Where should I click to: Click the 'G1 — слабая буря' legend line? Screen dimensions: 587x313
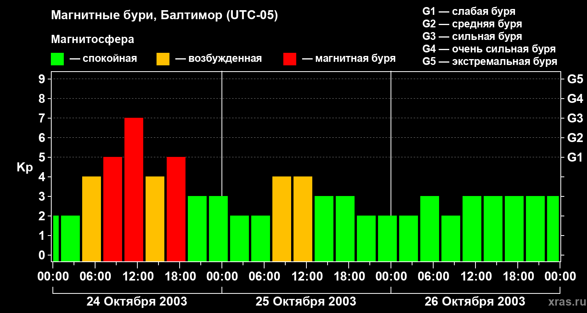(469, 11)
